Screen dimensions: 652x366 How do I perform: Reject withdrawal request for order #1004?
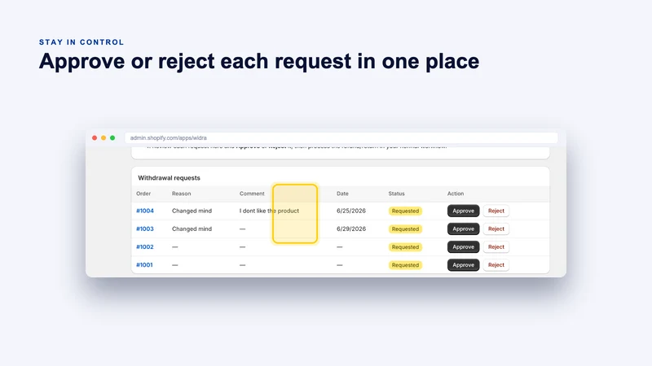pos(496,211)
